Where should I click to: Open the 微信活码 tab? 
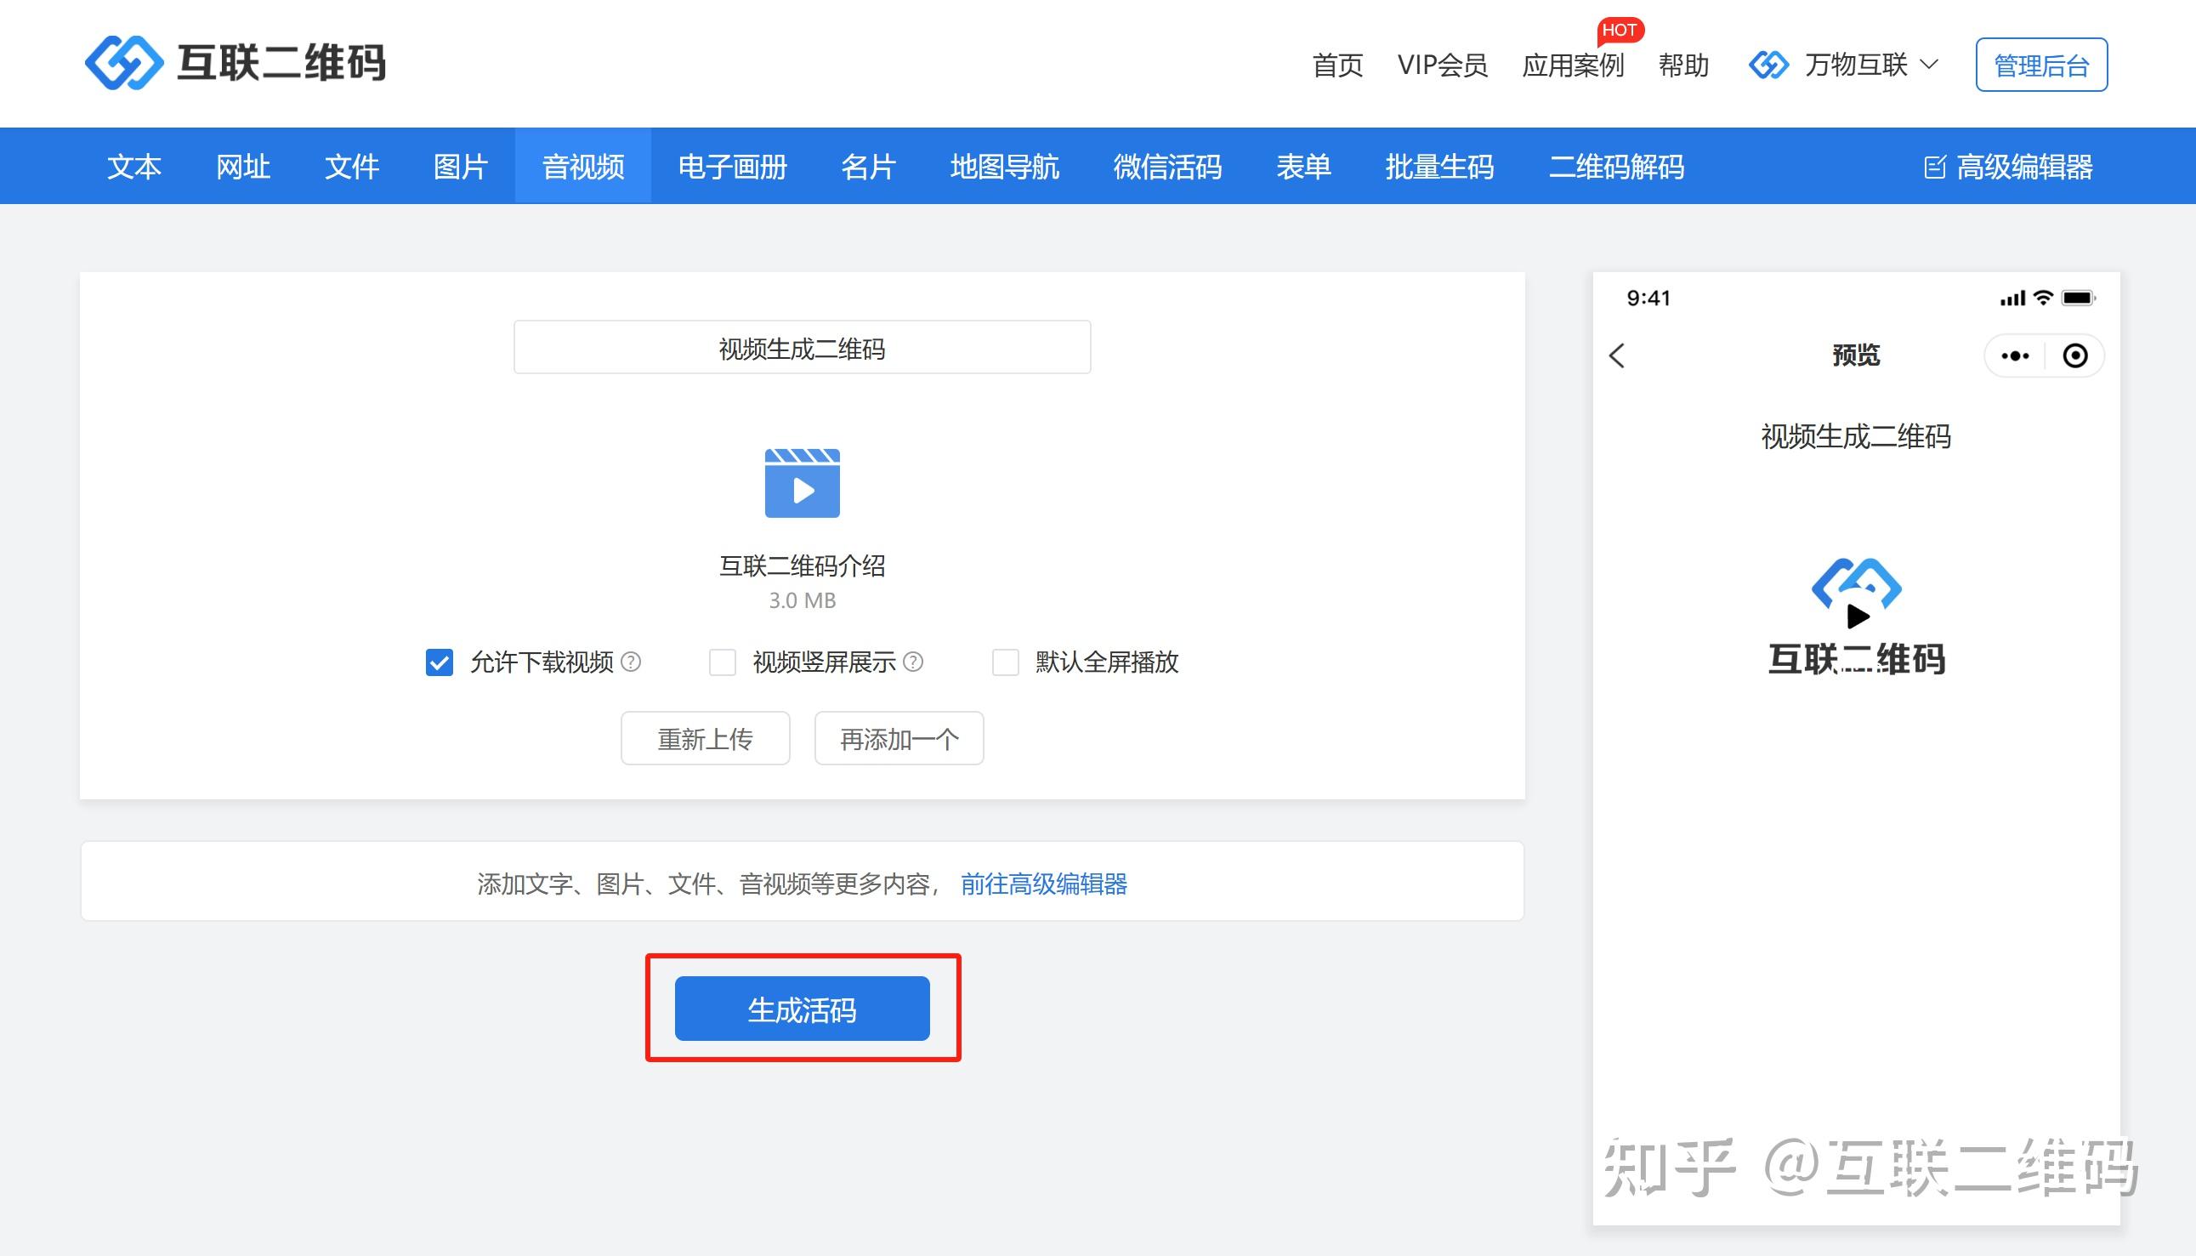point(1167,167)
